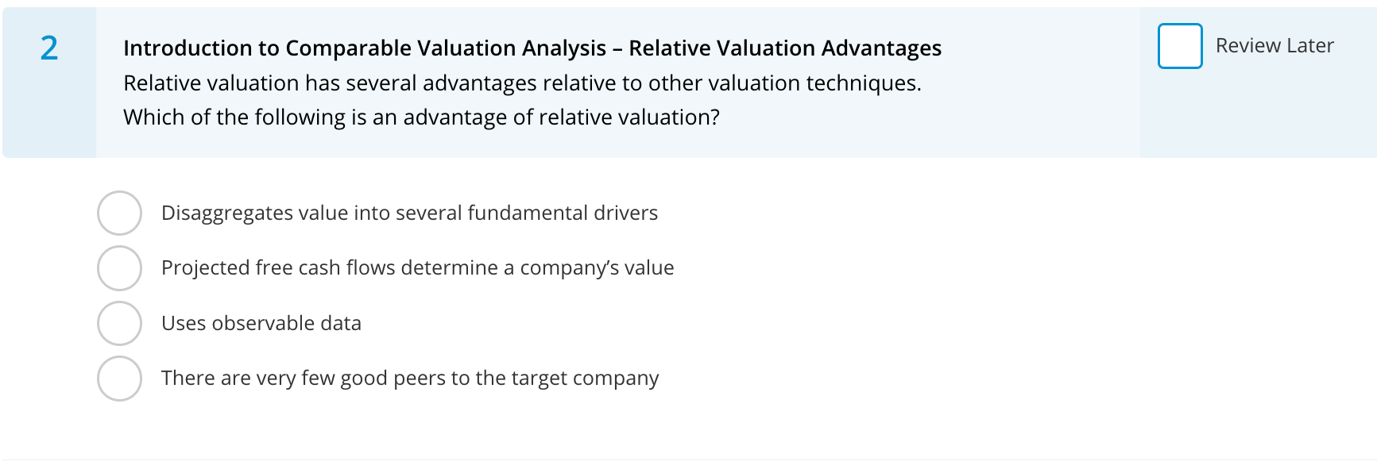
Task: Click 'Which of the following' question prompt
Action: (421, 117)
